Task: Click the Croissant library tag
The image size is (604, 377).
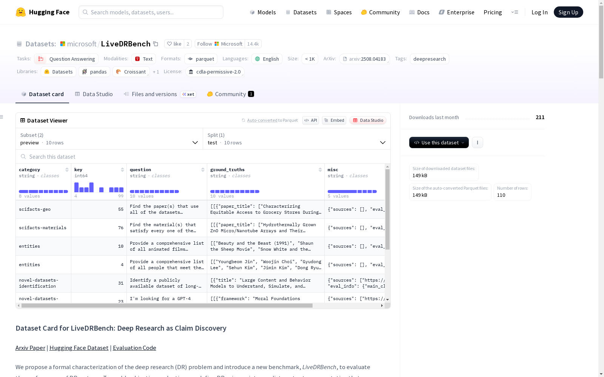Action: coord(131,72)
